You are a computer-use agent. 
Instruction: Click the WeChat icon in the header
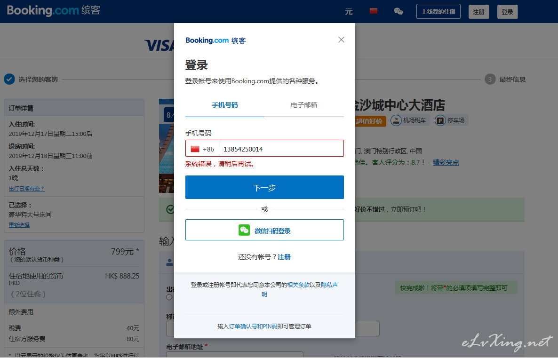pos(398,11)
